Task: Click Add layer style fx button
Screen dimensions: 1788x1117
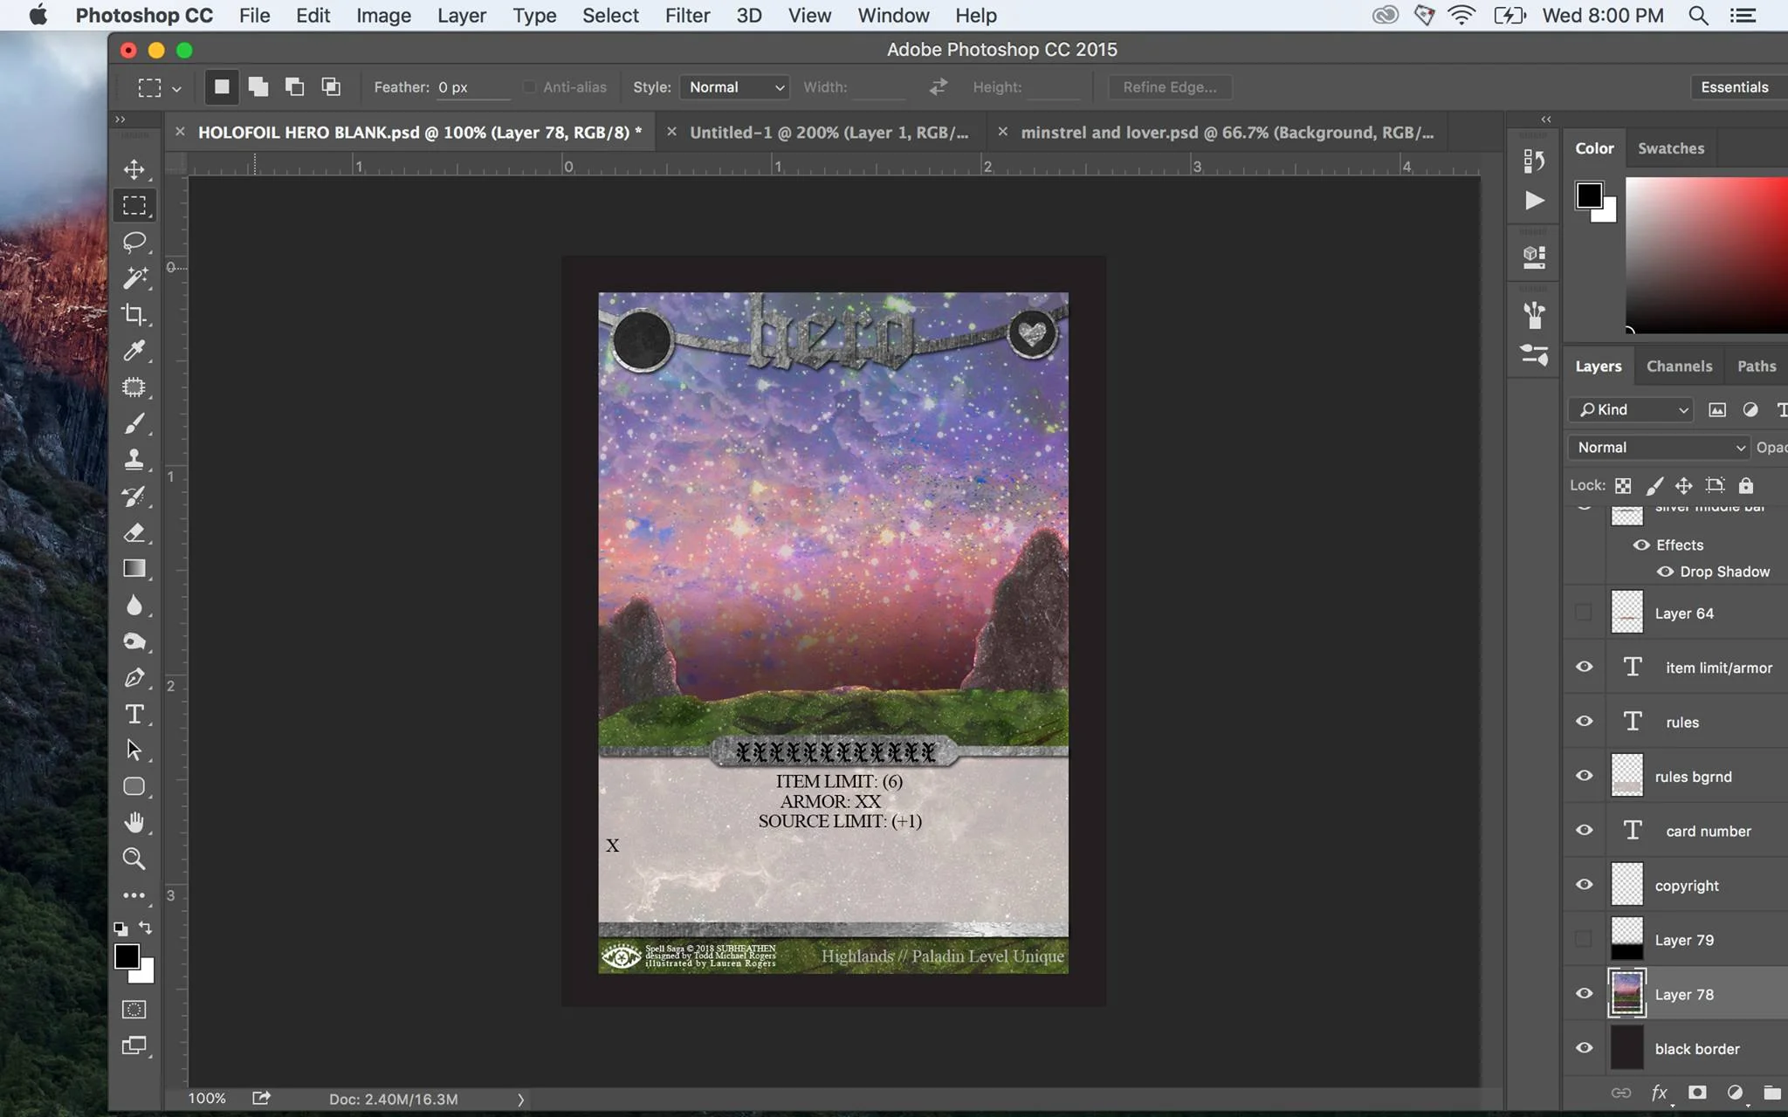Action: click(1660, 1093)
